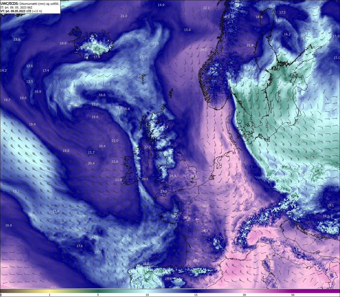Click the 24.5 value off Norway

coord(203,50)
